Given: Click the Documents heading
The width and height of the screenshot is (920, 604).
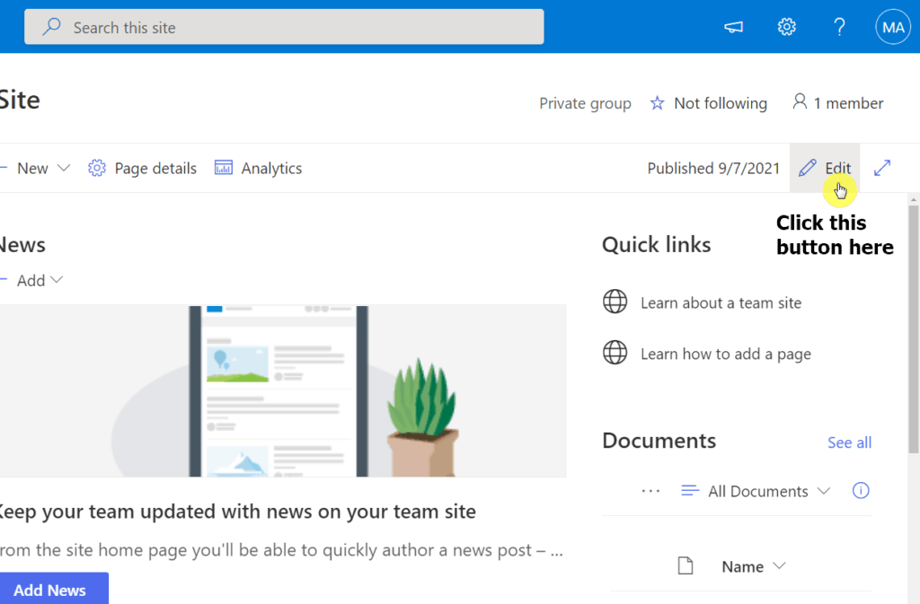Looking at the screenshot, I should tap(659, 441).
